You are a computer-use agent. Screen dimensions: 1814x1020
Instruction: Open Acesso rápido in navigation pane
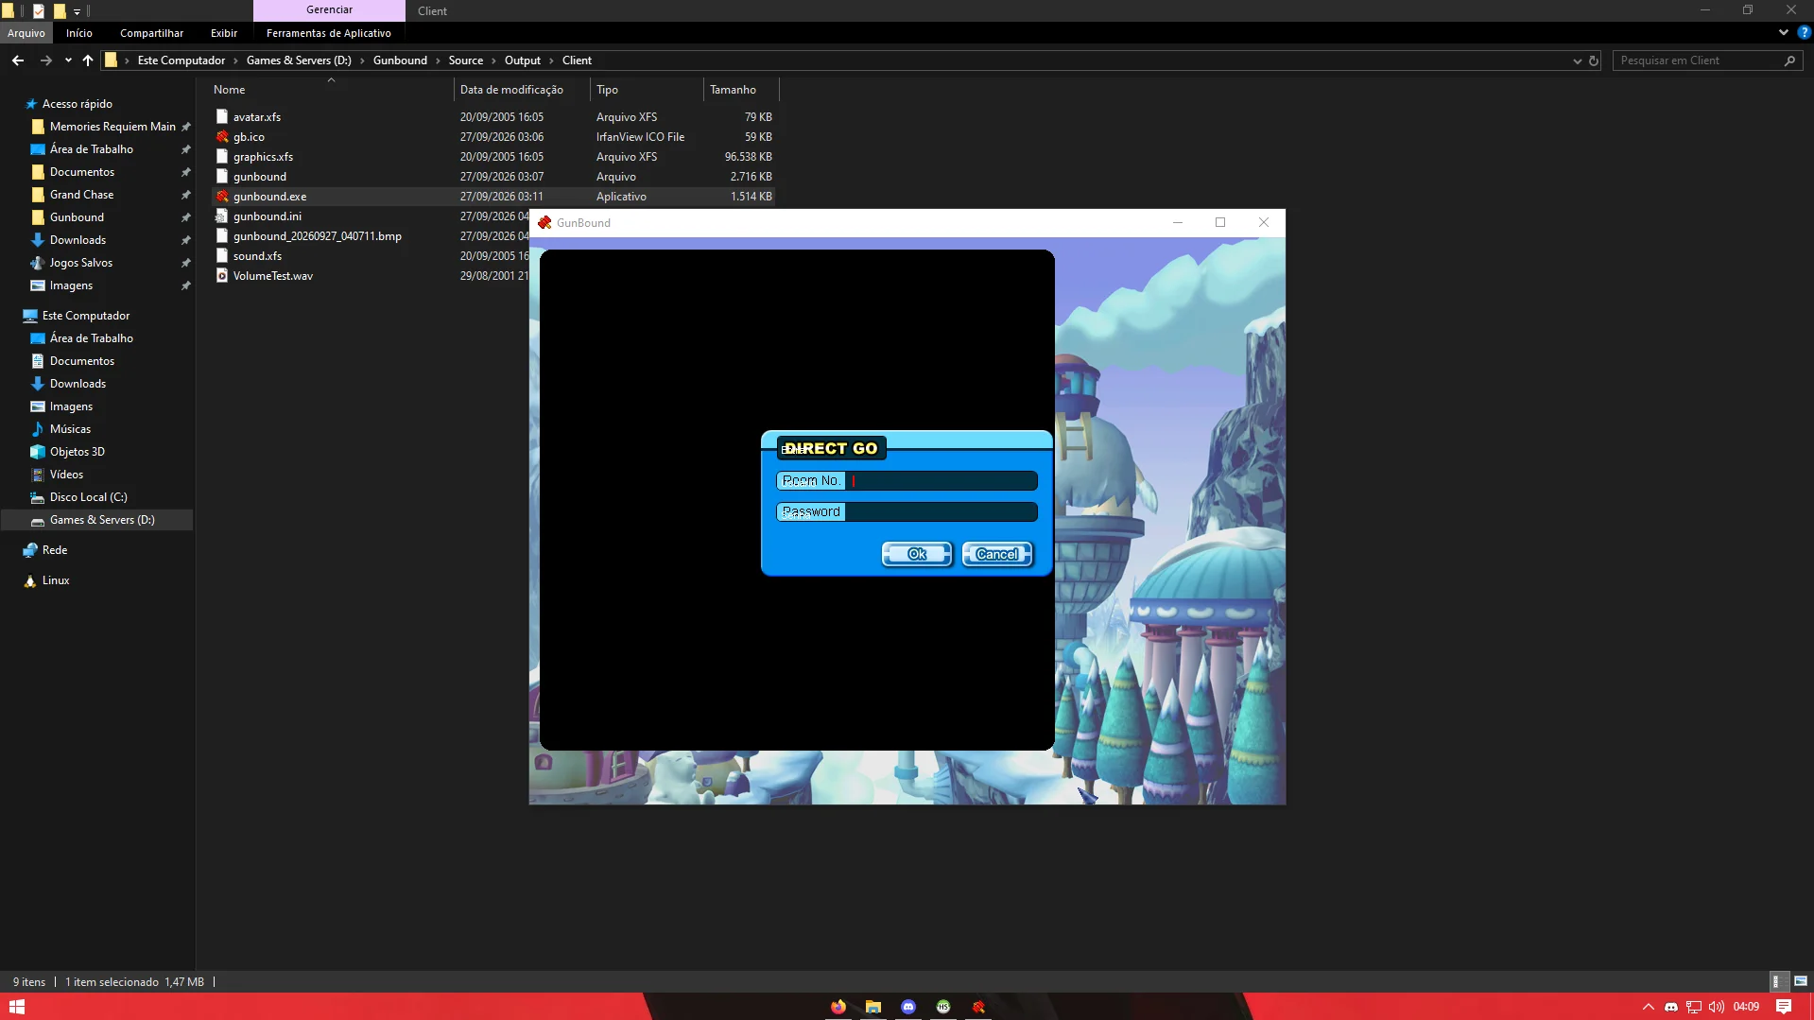(x=78, y=104)
